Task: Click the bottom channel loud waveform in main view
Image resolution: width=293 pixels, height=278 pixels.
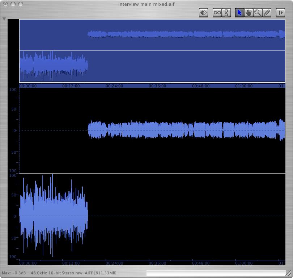Action: tap(54, 216)
